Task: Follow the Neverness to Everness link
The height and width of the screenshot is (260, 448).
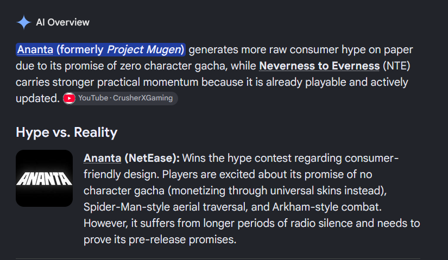Action: tap(319, 66)
